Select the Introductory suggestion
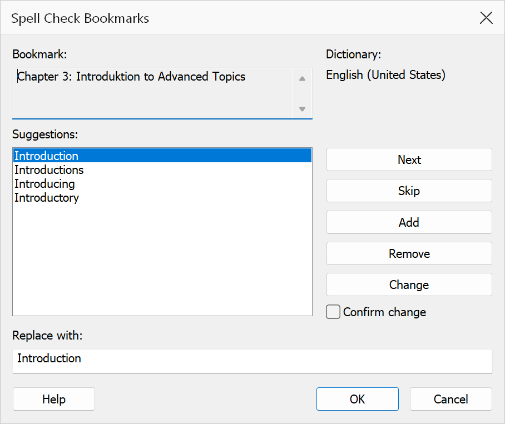The height and width of the screenshot is (424, 505). pyautogui.click(x=162, y=197)
